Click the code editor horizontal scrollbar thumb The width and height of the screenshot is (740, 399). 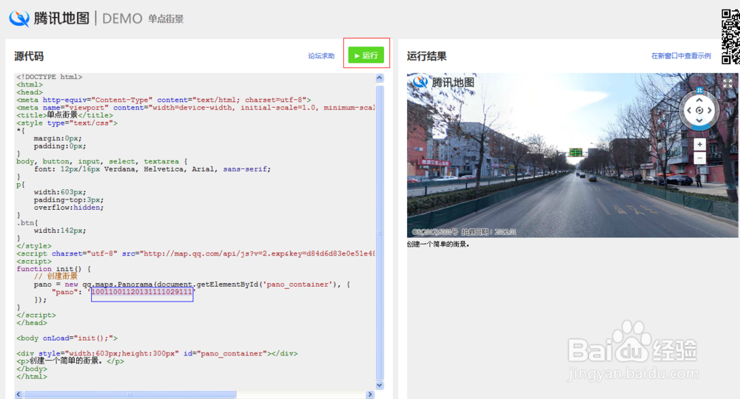click(x=129, y=395)
